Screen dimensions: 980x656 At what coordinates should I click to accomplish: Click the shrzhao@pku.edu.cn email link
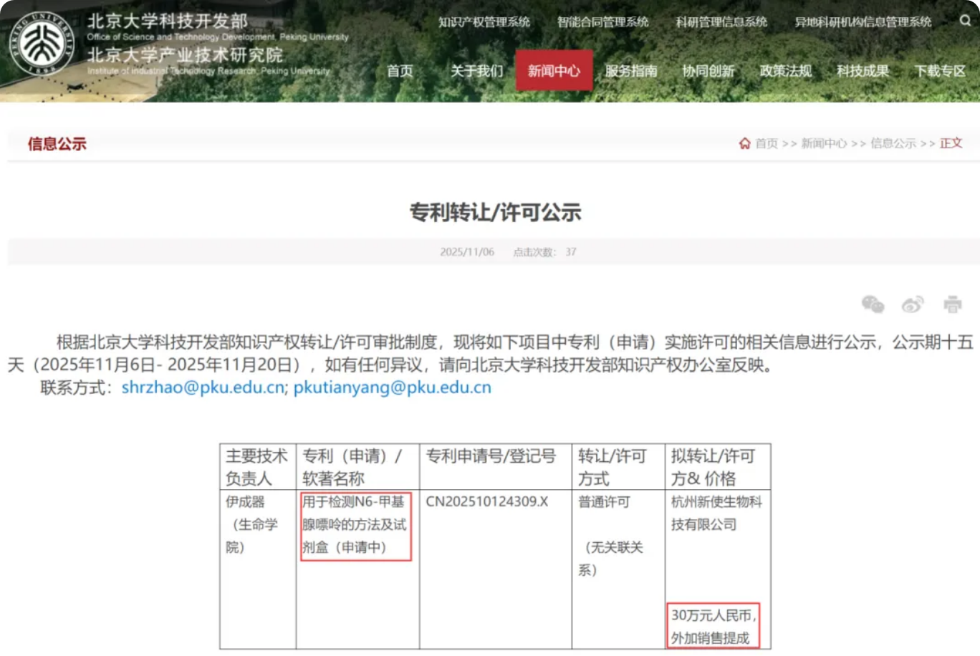[x=203, y=387]
